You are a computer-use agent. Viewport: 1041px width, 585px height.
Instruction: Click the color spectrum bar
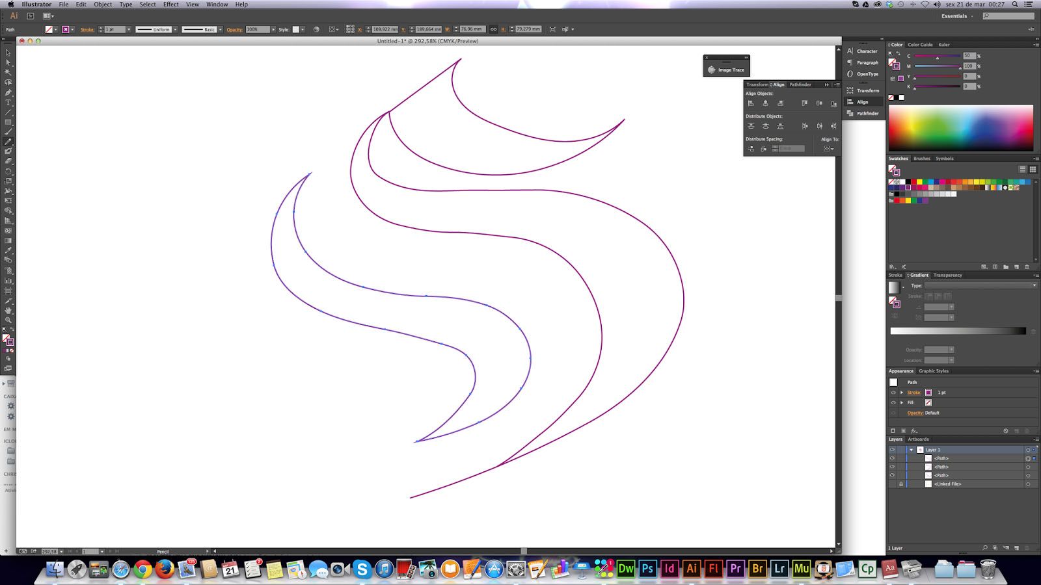[960, 128]
